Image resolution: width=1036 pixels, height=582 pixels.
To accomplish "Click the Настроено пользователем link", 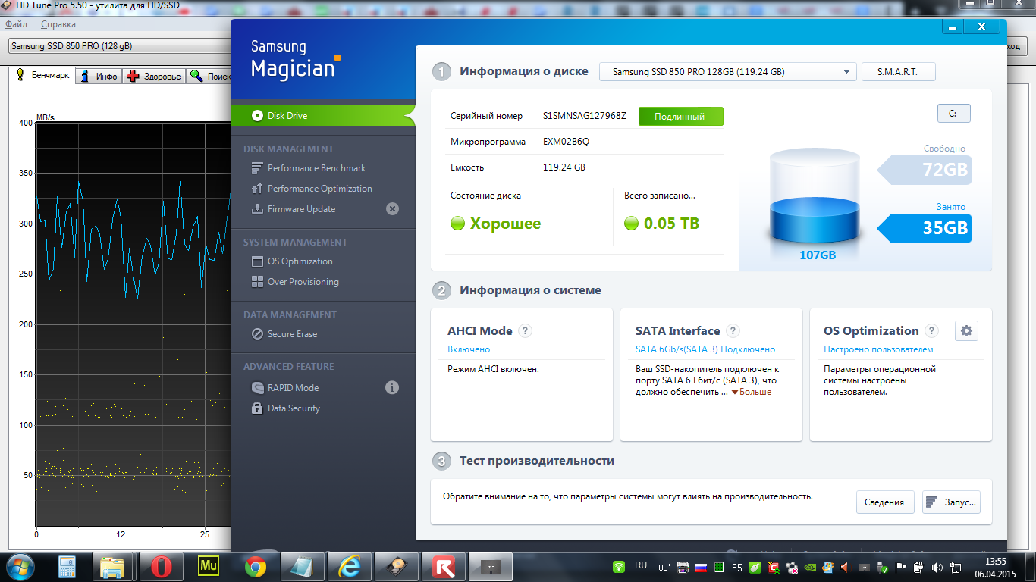I will pyautogui.click(x=878, y=349).
